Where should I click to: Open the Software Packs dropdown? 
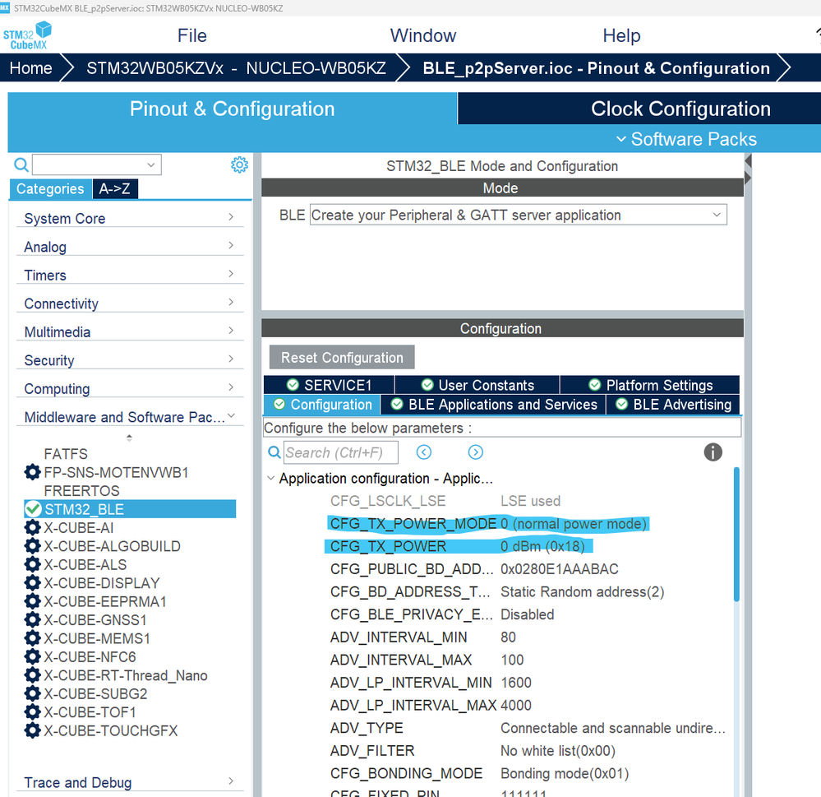[x=686, y=139]
